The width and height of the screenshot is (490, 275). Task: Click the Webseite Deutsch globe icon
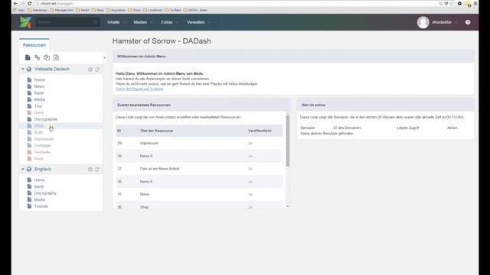(29, 69)
